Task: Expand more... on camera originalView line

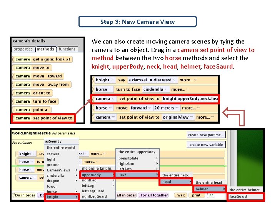Action: [205, 117]
